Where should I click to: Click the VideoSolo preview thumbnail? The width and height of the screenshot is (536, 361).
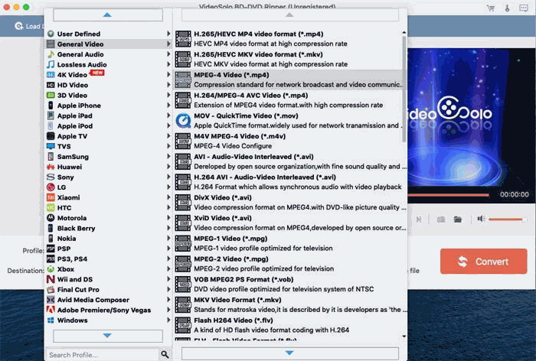pyautogui.click(x=471, y=118)
